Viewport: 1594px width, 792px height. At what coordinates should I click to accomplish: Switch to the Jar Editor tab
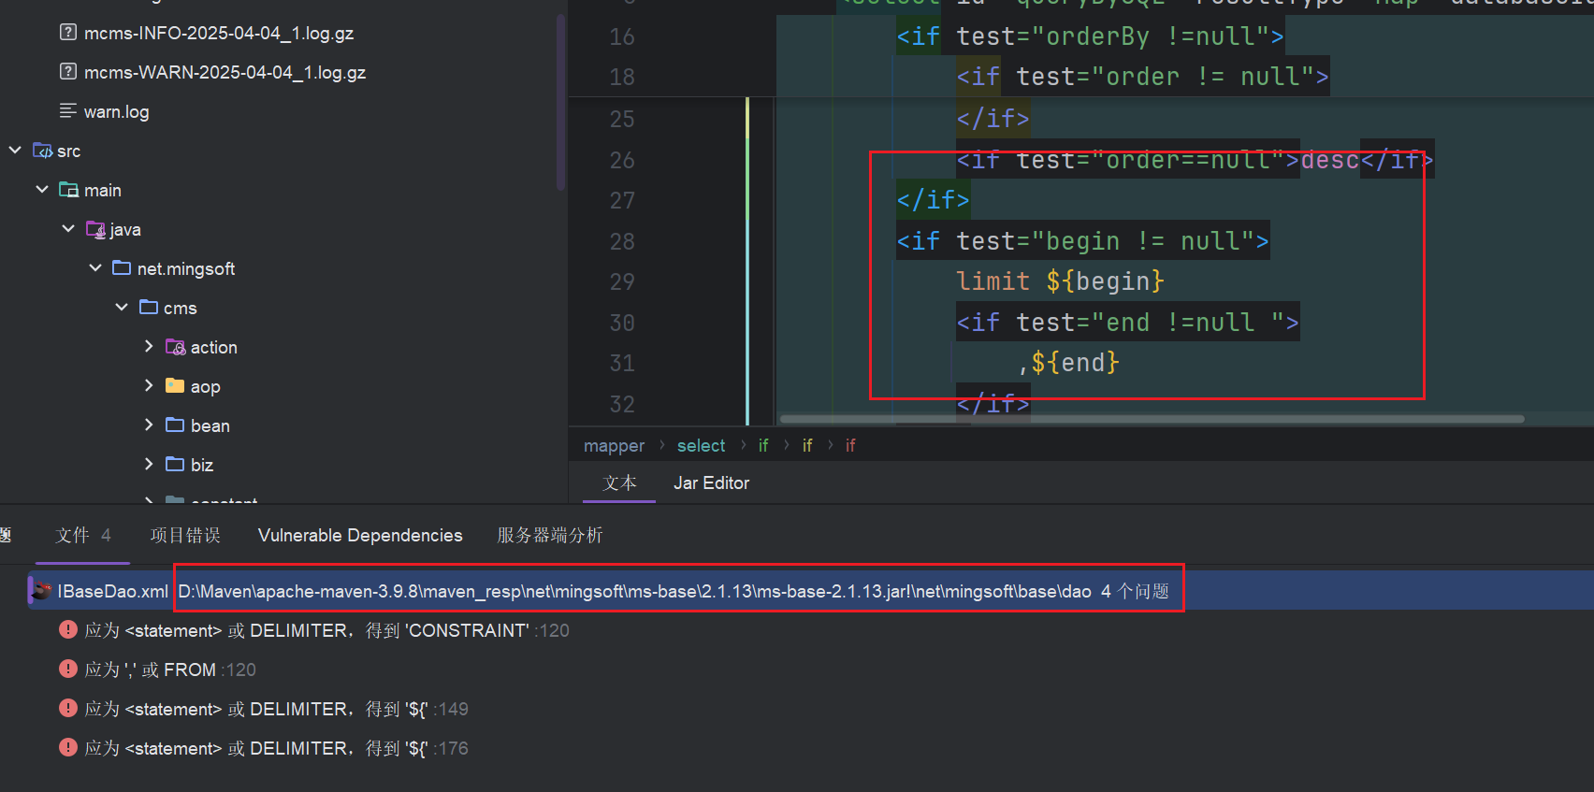click(x=711, y=483)
